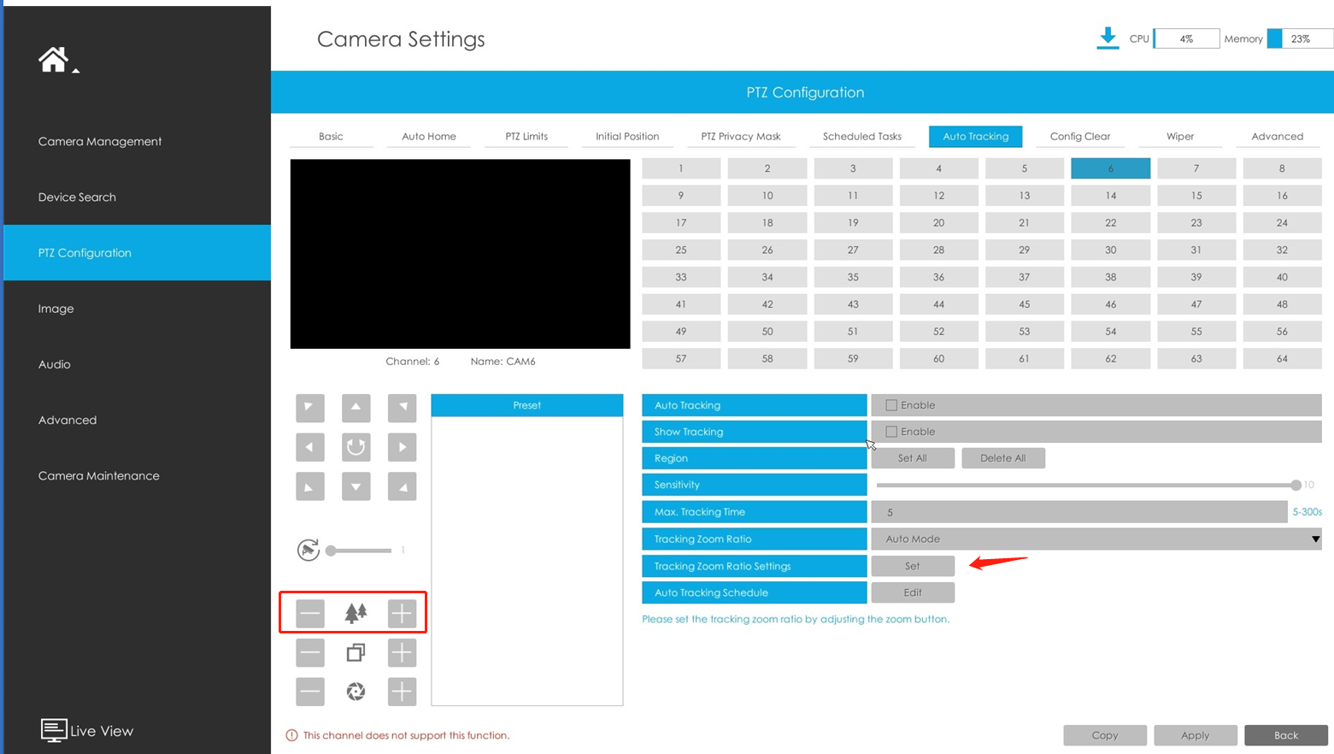
Task: Click Set All for Region
Action: pos(913,458)
